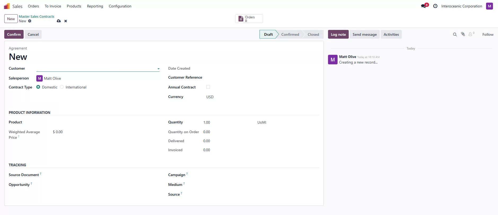
Task: Show Source help tooltip
Action: click(x=181, y=193)
